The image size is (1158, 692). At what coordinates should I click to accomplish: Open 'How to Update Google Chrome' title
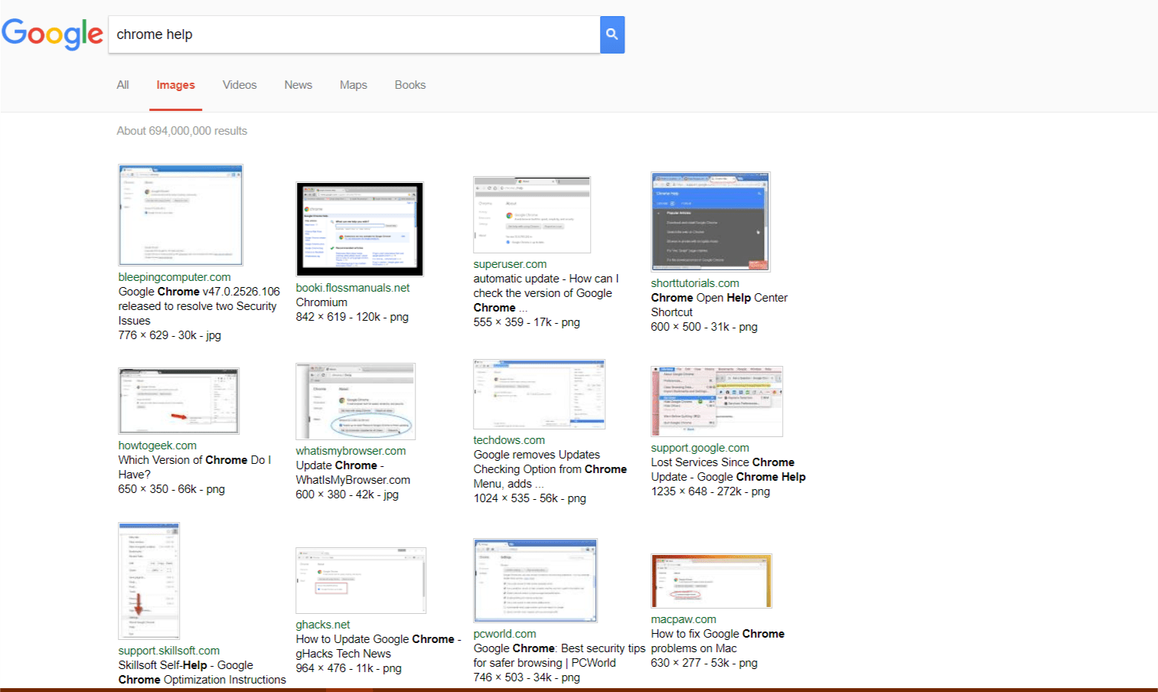(378, 646)
